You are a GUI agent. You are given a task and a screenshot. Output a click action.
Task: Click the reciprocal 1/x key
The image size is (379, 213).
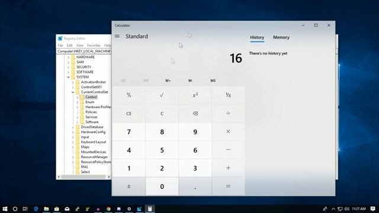pyautogui.click(x=228, y=95)
